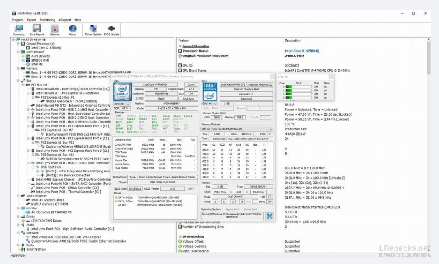Click the Intel Core i7 badge image
The width and height of the screenshot is (439, 264).
[x=123, y=92]
